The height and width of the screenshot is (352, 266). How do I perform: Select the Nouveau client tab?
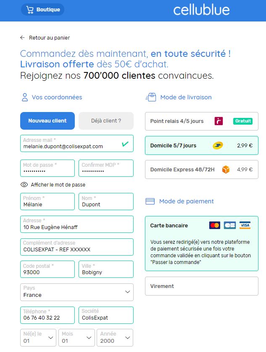pyautogui.click(x=47, y=121)
